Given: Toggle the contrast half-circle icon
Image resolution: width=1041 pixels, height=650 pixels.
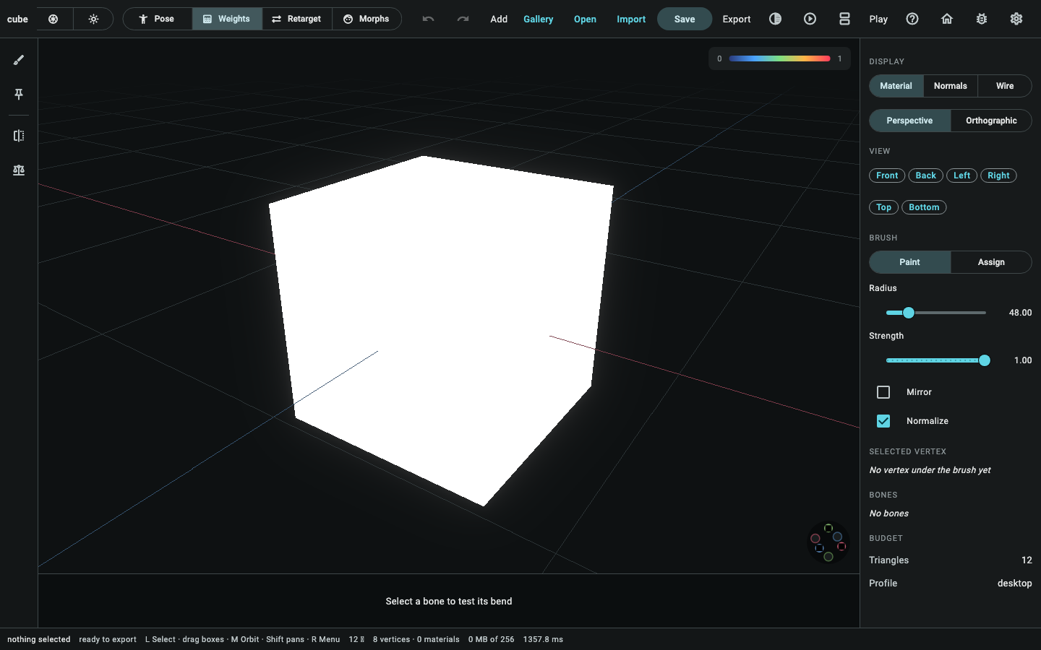Looking at the screenshot, I should pos(775,19).
